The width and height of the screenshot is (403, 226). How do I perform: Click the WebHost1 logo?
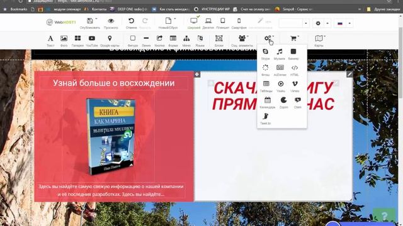tap(61, 22)
